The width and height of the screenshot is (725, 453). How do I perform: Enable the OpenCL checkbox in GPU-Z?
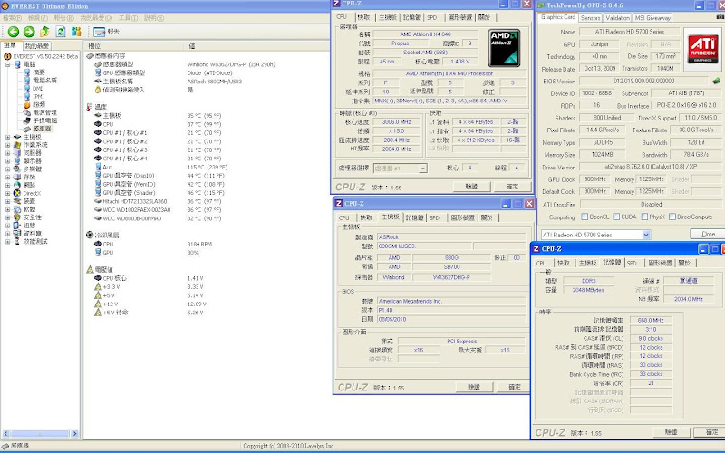pos(584,217)
